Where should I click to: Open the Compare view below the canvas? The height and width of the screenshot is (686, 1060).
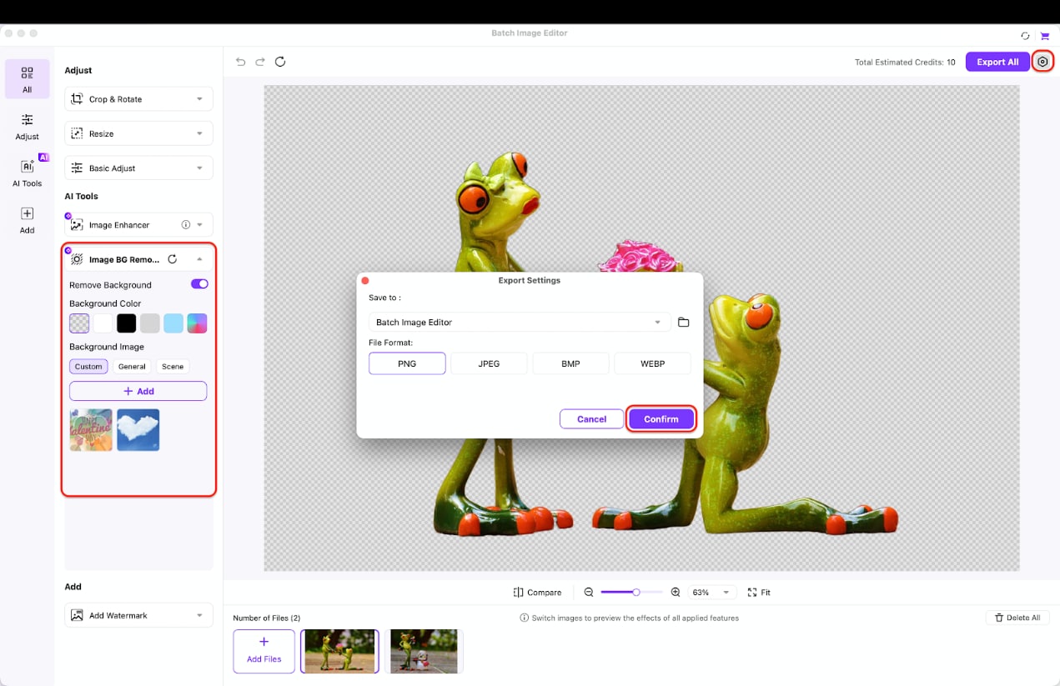click(537, 592)
